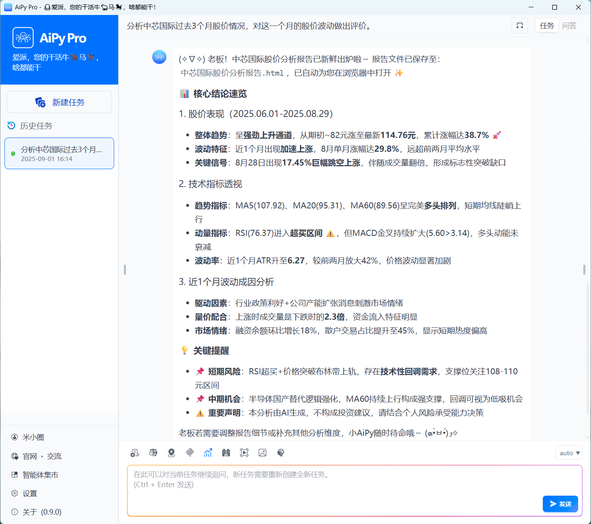Click the task timestamp 2025-09-01 16:14

47,159
